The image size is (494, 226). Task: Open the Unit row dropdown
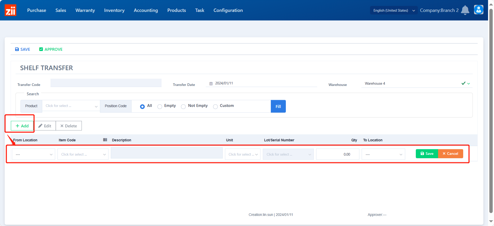(x=243, y=154)
